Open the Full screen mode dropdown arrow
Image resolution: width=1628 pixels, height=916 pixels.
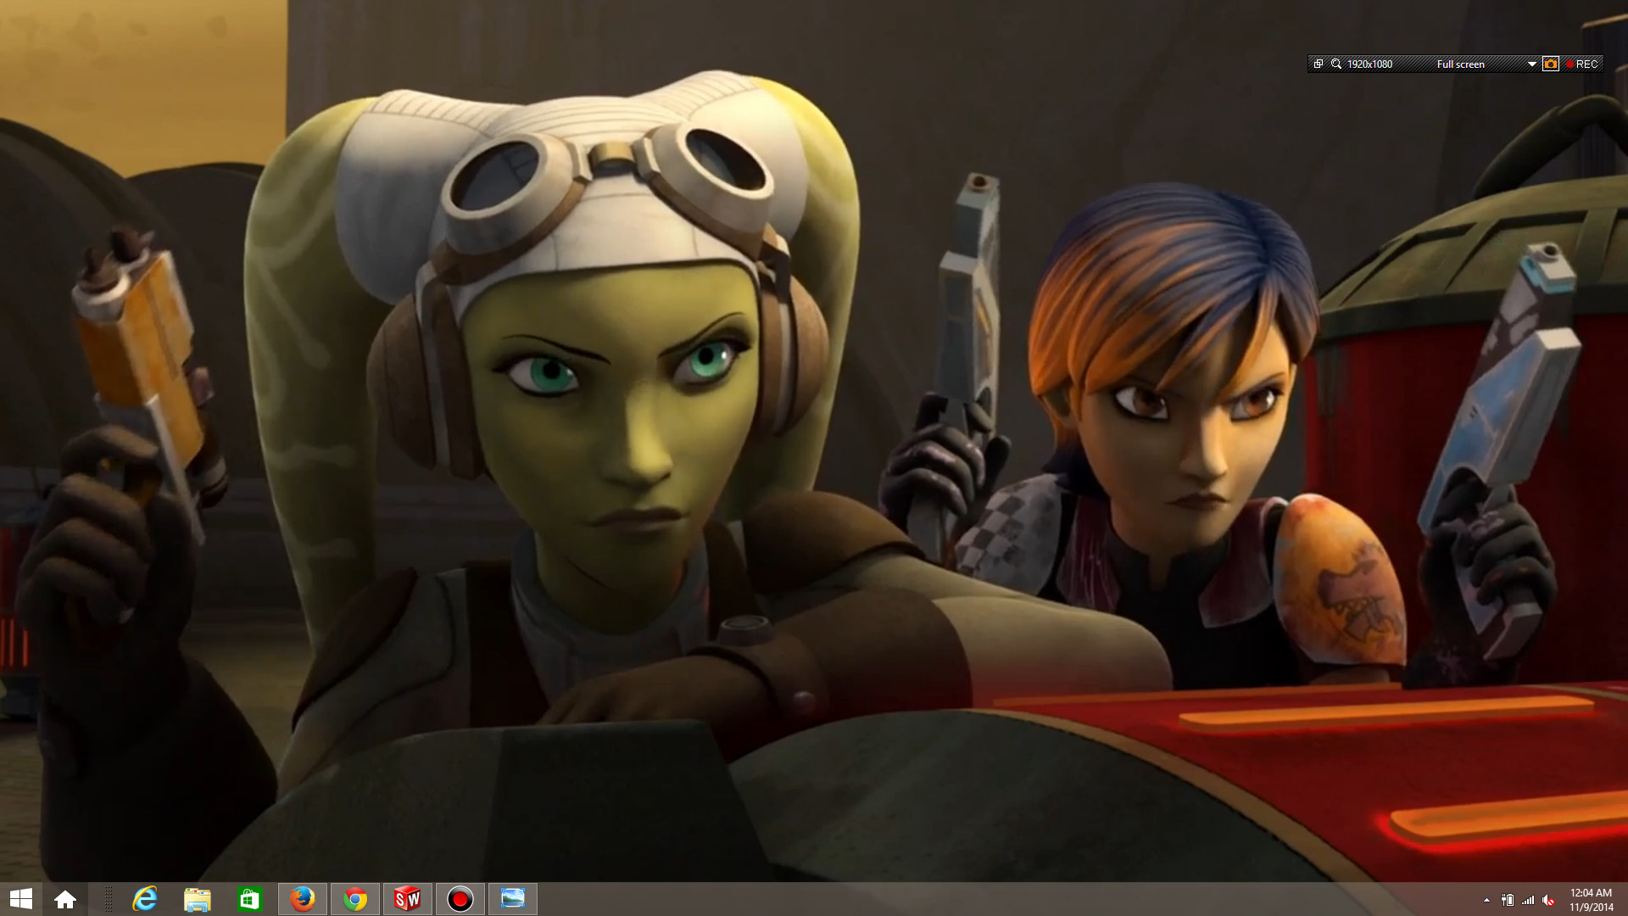pyautogui.click(x=1531, y=64)
